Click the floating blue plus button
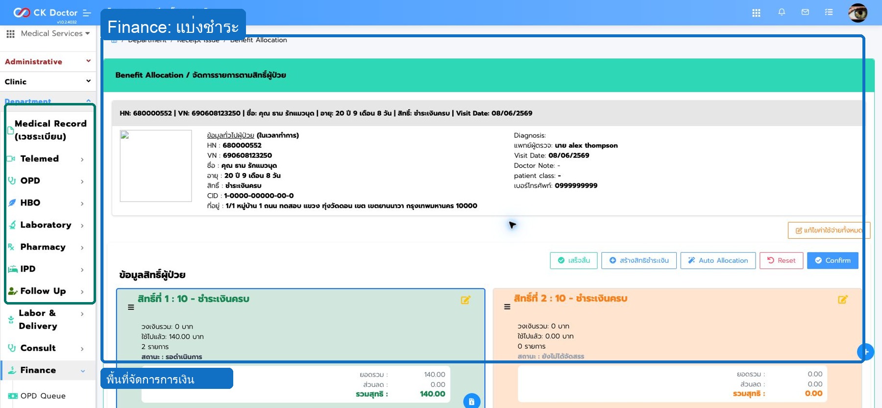This screenshot has width=882, height=408. pyautogui.click(x=866, y=352)
